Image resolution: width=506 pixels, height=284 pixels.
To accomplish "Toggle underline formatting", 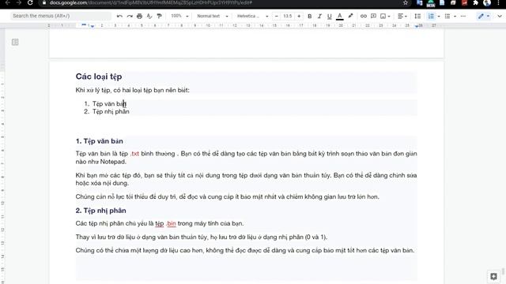I will [x=330, y=16].
